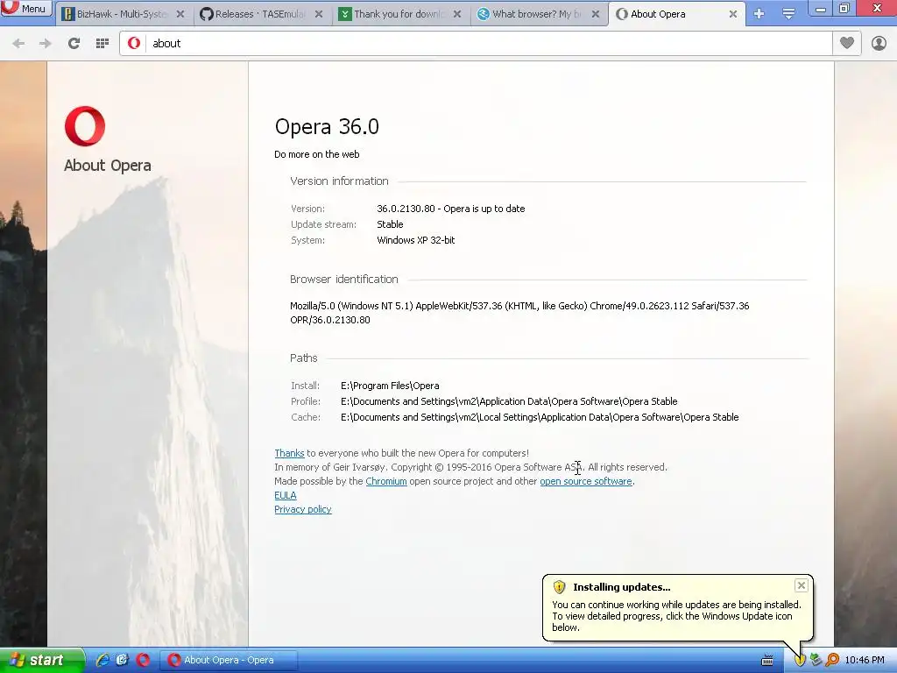Click the orange magnifier tray icon
Viewport: 897px width, 673px height.
[832, 660]
